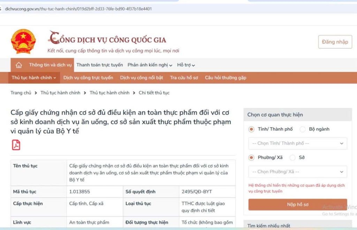Click the Chọn cơ quan thực hiện header

pyautogui.click(x=298, y=115)
